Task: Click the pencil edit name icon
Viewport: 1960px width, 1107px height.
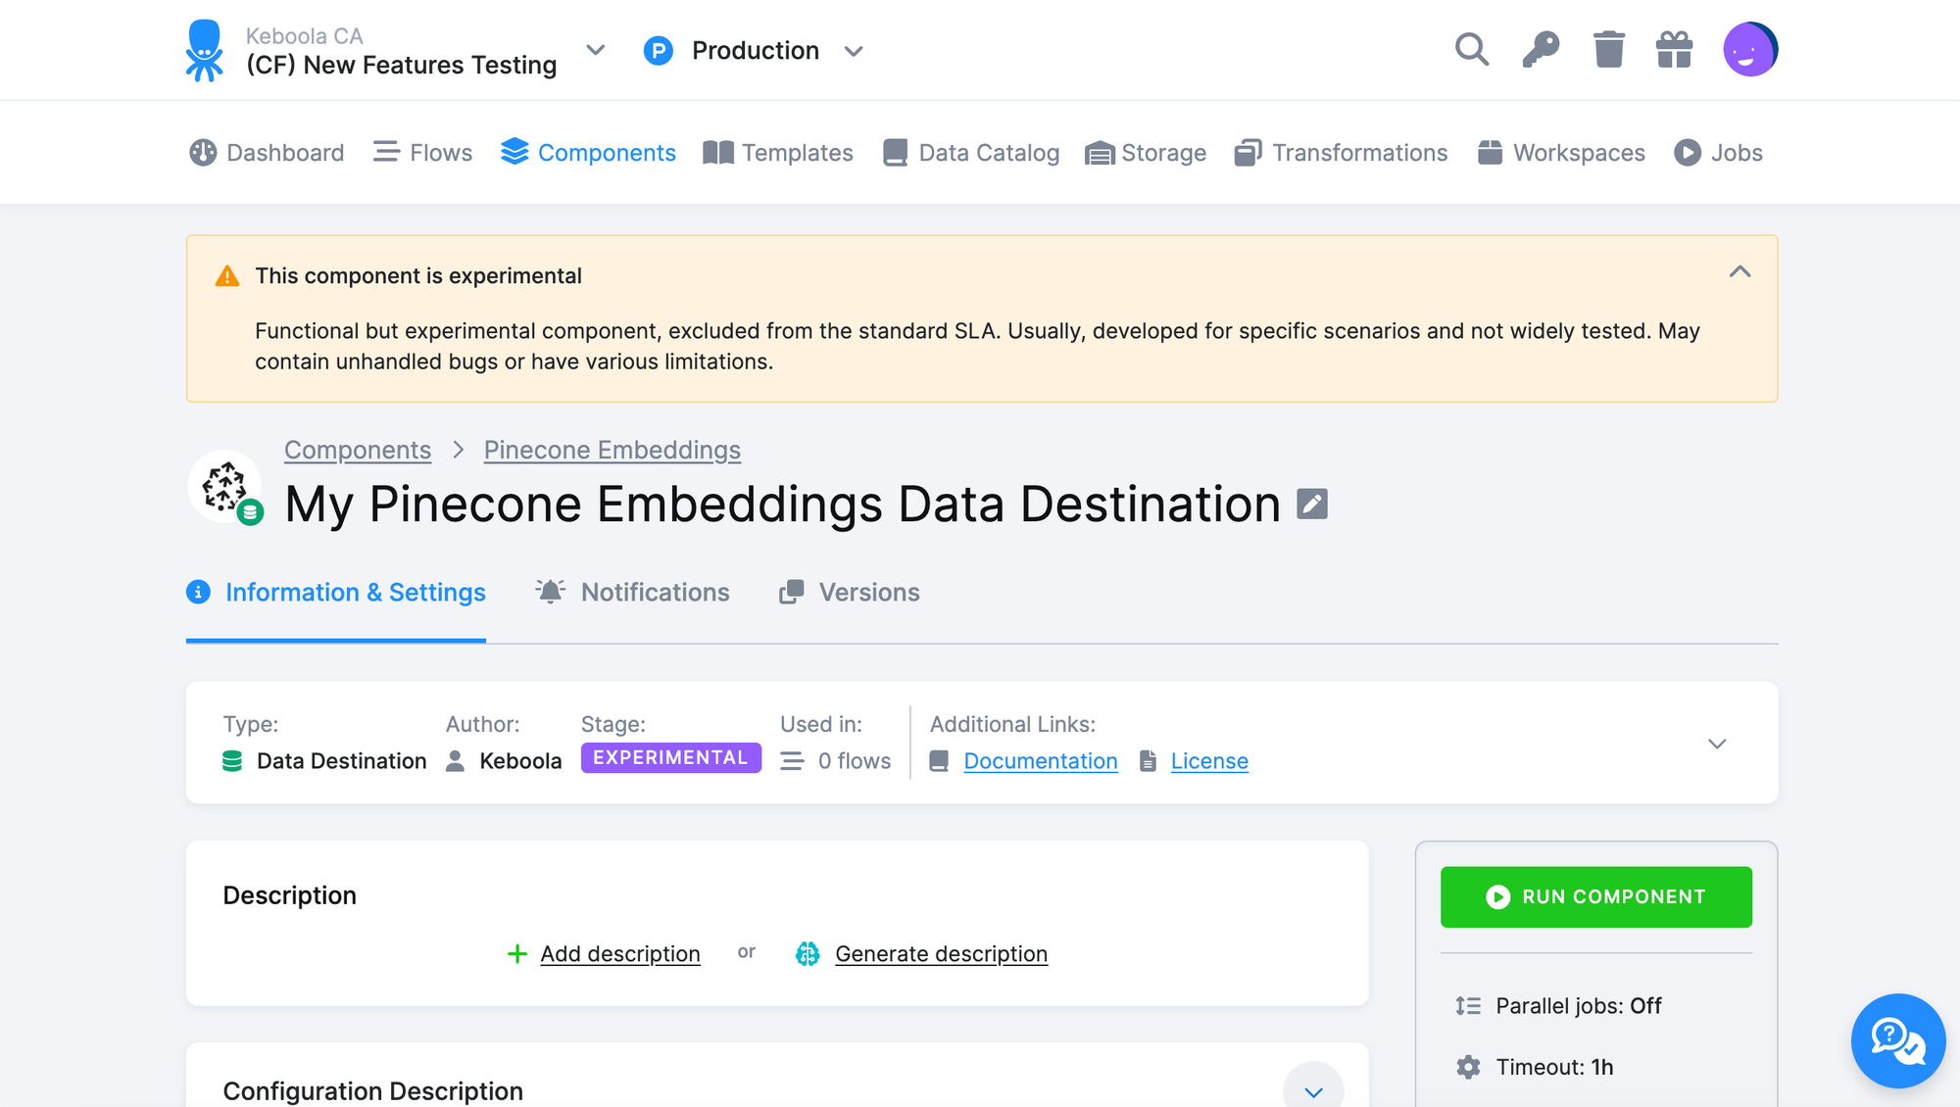Action: 1312,504
